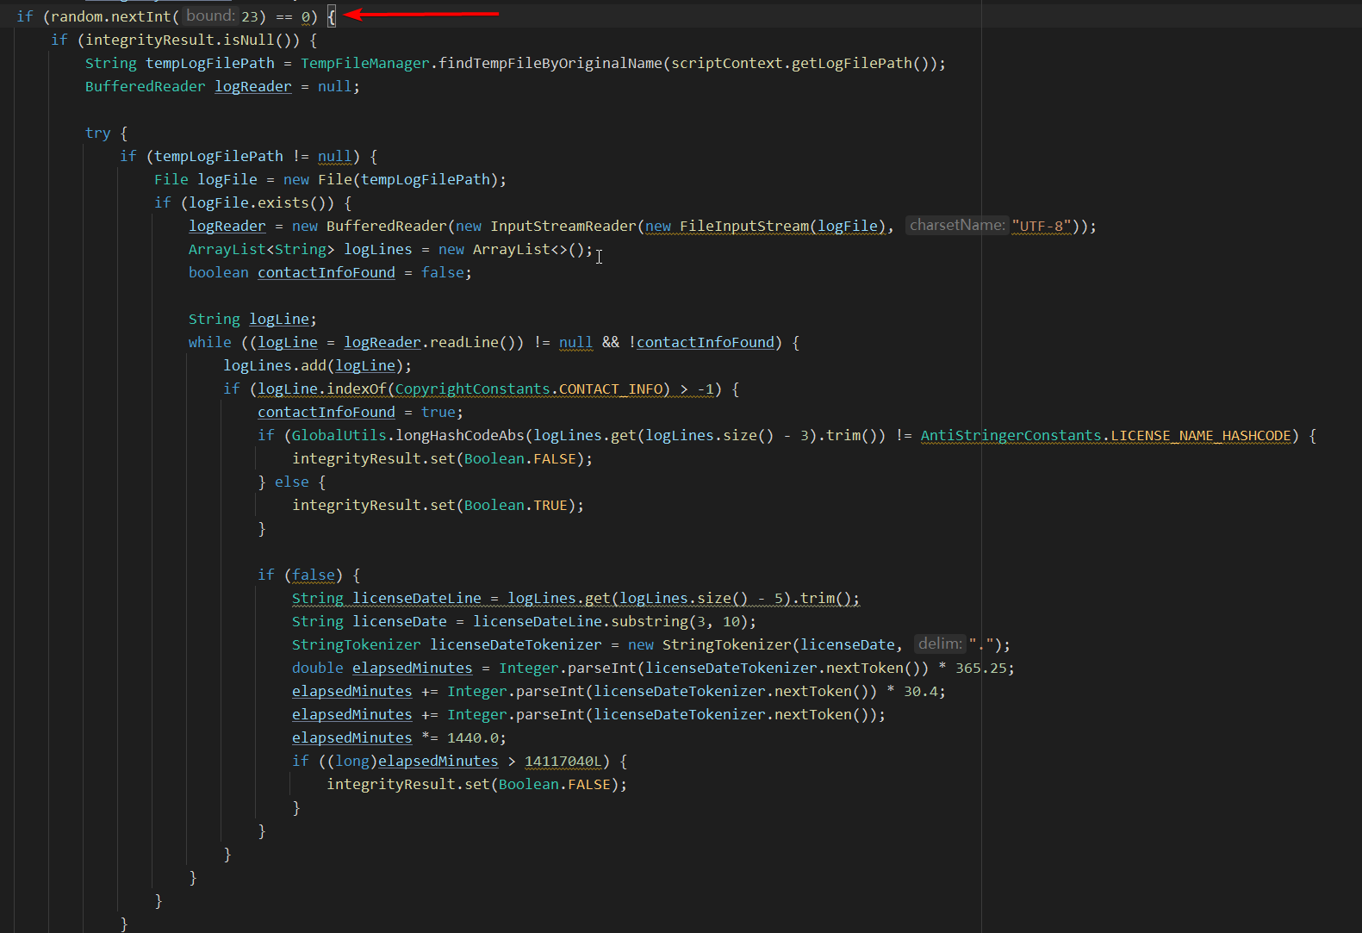This screenshot has height=933, width=1362.
Task: Click the "charsetName:" inlay hint
Action: tap(957, 225)
